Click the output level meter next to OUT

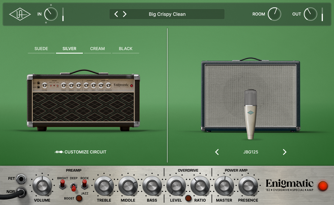coord(322,14)
